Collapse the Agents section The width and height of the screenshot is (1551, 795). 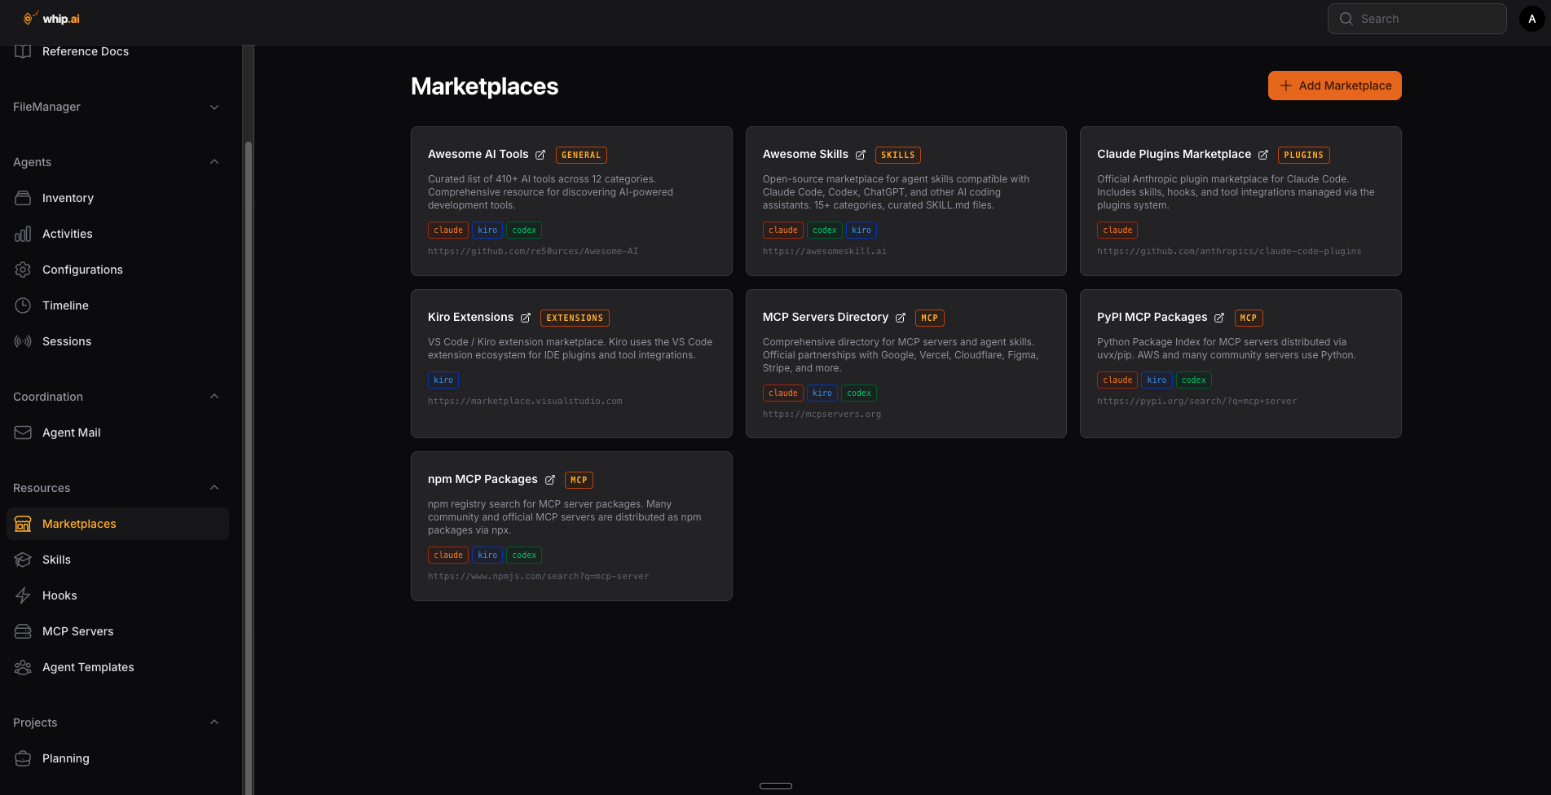[214, 162]
